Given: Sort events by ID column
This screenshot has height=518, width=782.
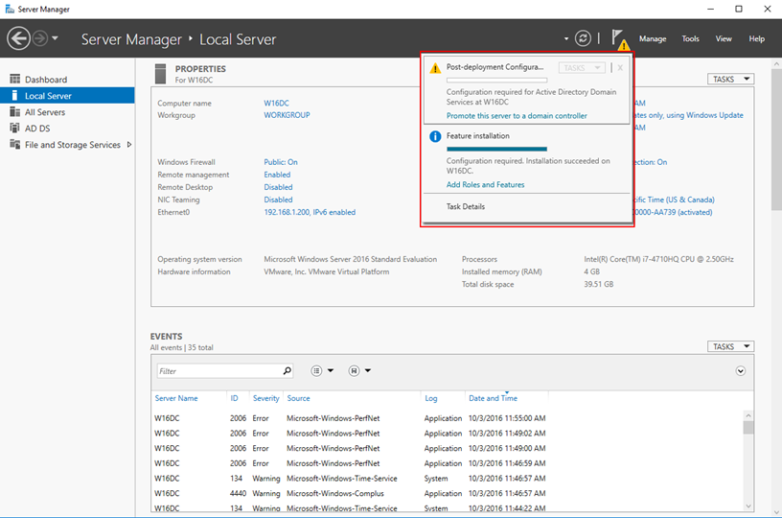Looking at the screenshot, I should click(235, 398).
